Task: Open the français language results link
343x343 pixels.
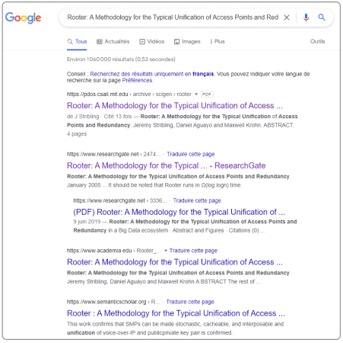Action: click(x=203, y=74)
